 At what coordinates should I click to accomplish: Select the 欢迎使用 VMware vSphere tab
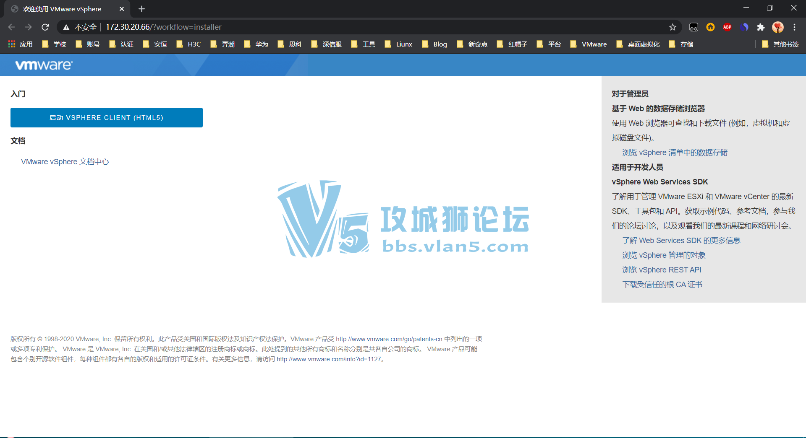tap(63, 9)
